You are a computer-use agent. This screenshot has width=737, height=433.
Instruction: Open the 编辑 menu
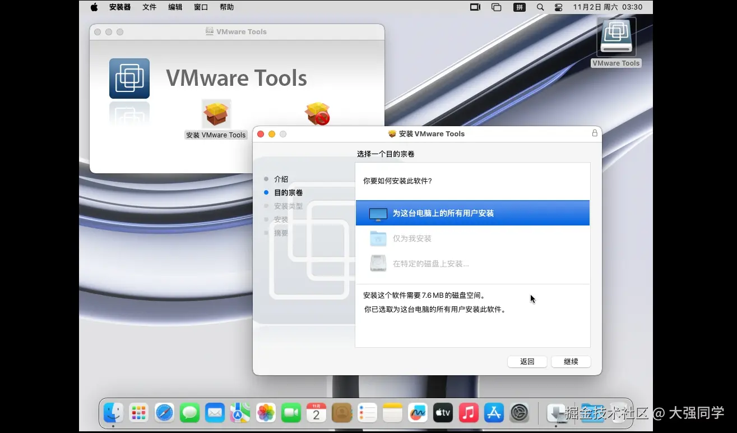pyautogui.click(x=175, y=7)
